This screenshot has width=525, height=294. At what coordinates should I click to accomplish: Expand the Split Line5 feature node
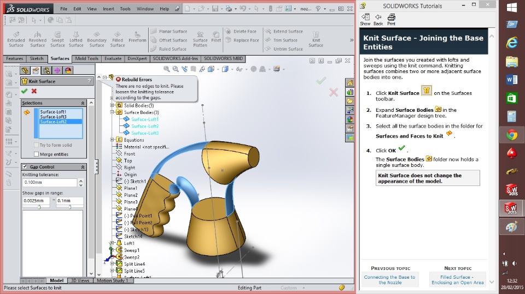pyautogui.click(x=113, y=271)
